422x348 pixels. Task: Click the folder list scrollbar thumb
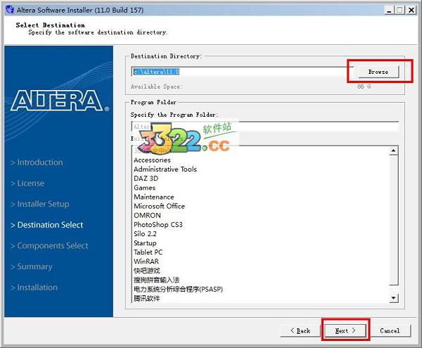coord(393,220)
